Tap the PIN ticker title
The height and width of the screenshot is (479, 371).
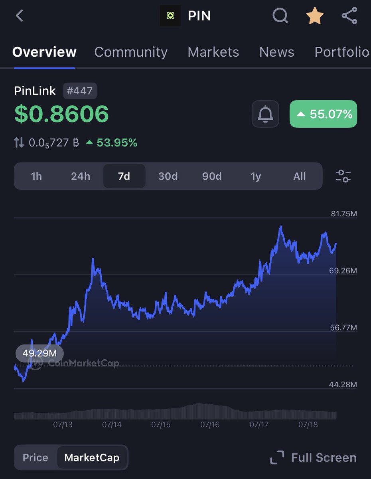(199, 16)
